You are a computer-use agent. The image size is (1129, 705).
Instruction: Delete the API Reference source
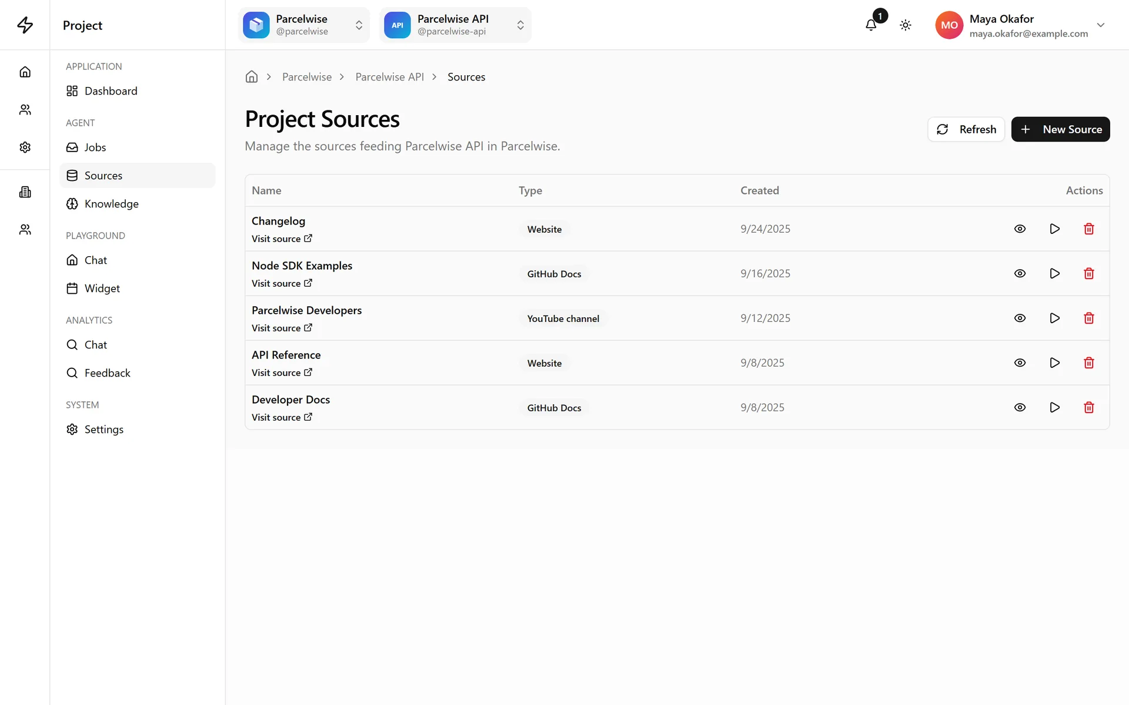click(1088, 362)
